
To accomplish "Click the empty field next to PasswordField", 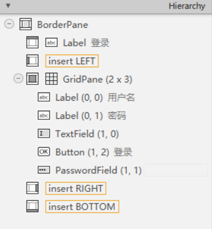I will click(x=176, y=170).
